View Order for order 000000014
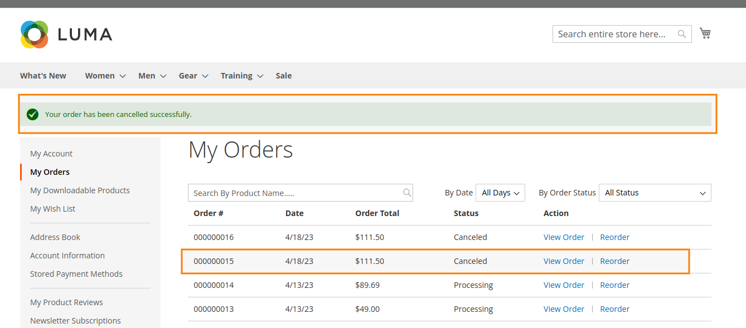The image size is (746, 328). coord(564,285)
